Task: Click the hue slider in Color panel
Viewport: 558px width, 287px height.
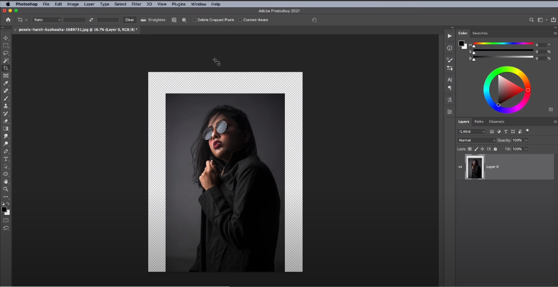Action: tap(503, 44)
